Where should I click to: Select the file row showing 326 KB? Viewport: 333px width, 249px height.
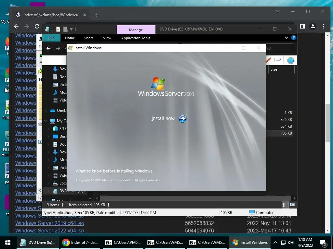pyautogui.click(x=279, y=119)
